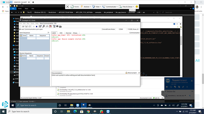Click About project link in Docklight
The image size is (204, 114).
click(132, 73)
